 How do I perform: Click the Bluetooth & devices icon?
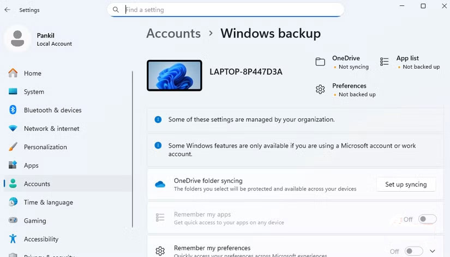point(13,110)
